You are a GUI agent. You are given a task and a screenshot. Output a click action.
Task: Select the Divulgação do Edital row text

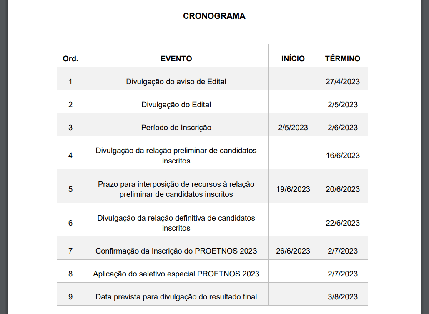pos(176,105)
